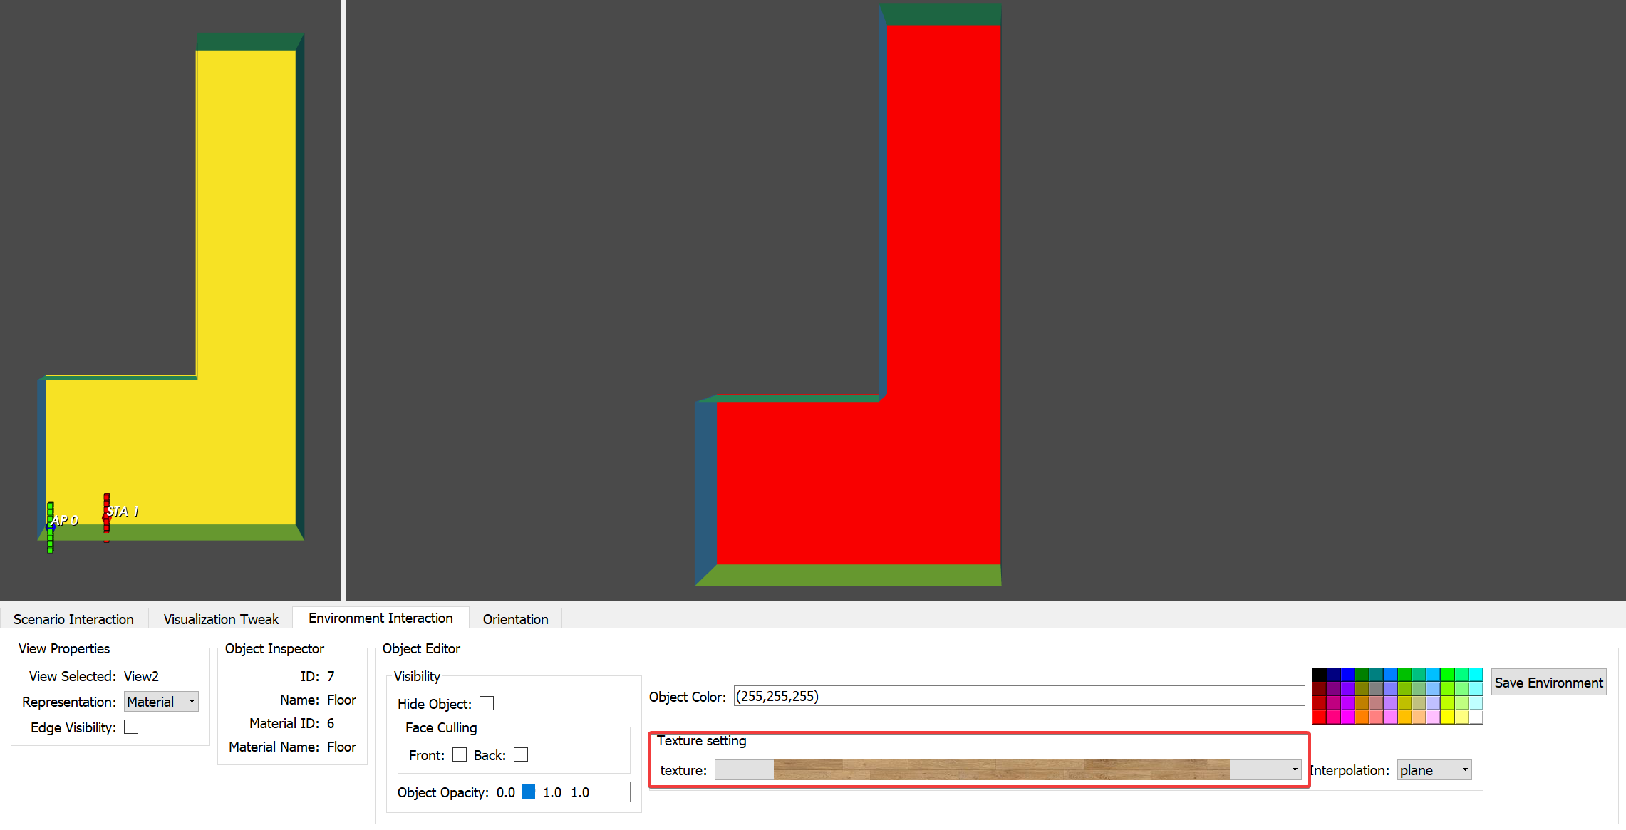Enable the Hide Object checkbox
Screen dimensions: 1626x830
(487, 703)
